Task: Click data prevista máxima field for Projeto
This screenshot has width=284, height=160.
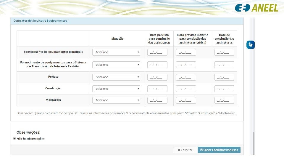Action: tap(186, 77)
